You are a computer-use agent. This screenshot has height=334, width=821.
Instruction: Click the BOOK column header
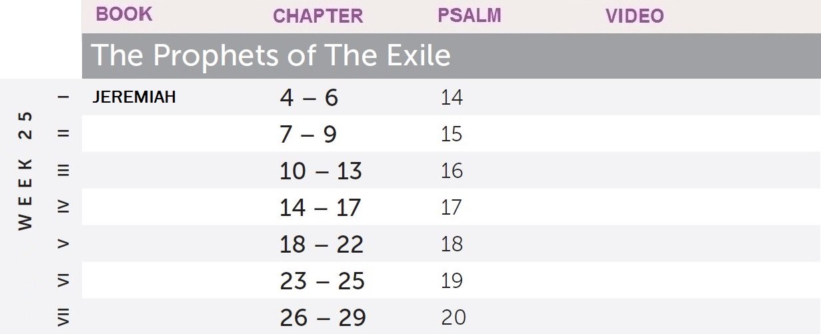(x=125, y=14)
